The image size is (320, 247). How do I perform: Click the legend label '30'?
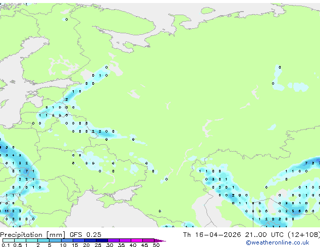[x=110, y=245]
